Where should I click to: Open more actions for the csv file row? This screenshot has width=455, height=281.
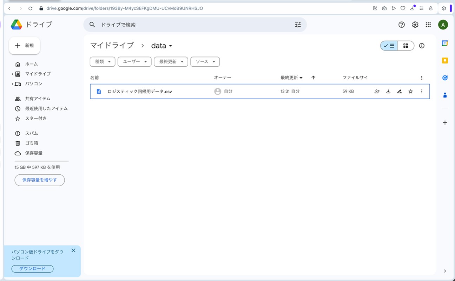tap(422, 92)
